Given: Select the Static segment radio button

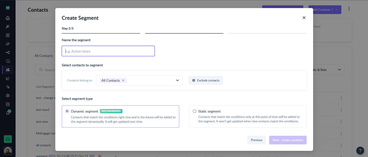Looking at the screenshot, I should (x=194, y=111).
